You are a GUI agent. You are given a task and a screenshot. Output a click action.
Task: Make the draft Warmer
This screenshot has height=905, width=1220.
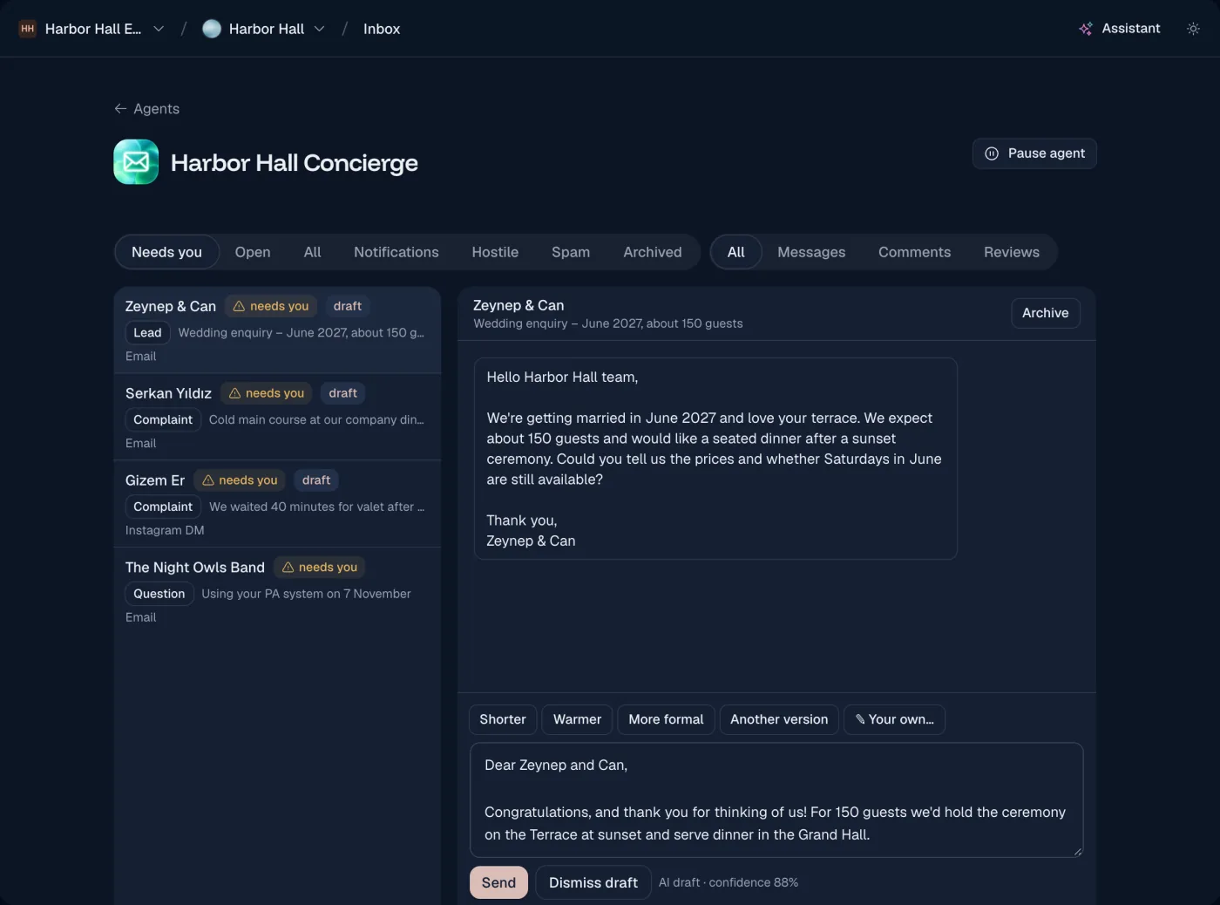tap(577, 719)
